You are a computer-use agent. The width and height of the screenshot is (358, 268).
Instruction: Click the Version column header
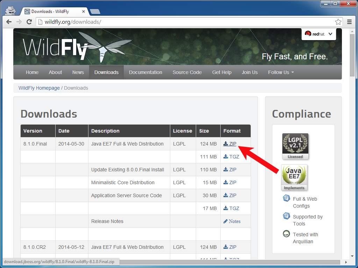[38, 131]
